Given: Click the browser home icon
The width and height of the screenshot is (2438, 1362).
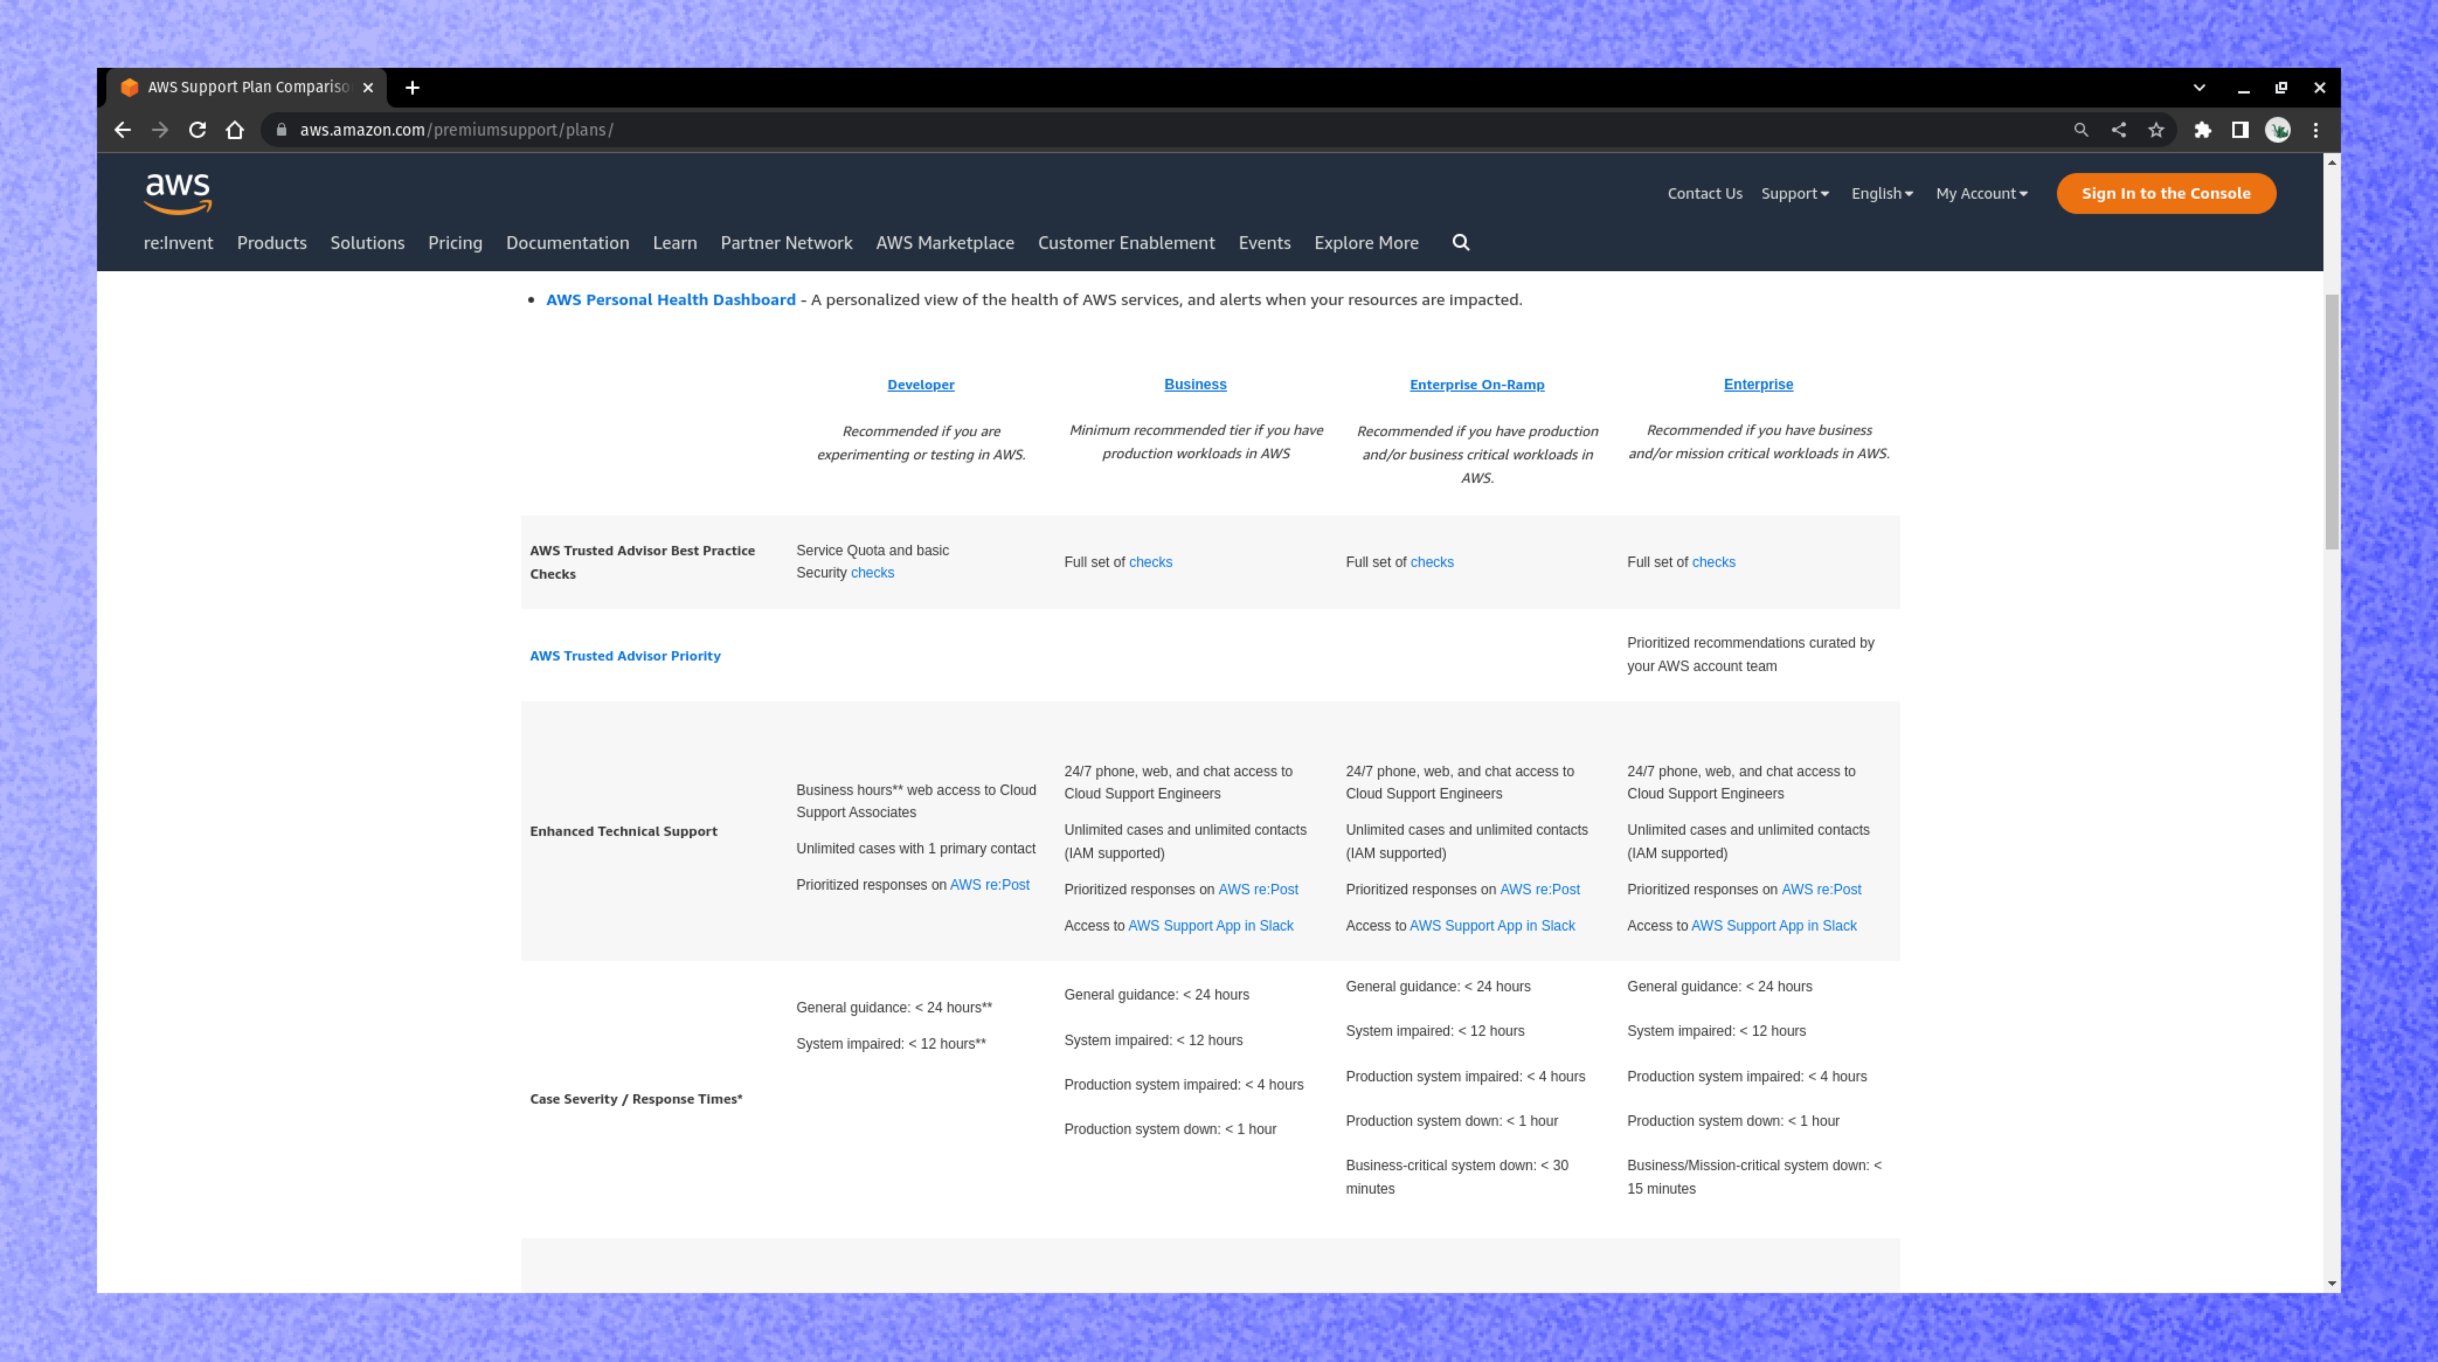Looking at the screenshot, I should 235,130.
